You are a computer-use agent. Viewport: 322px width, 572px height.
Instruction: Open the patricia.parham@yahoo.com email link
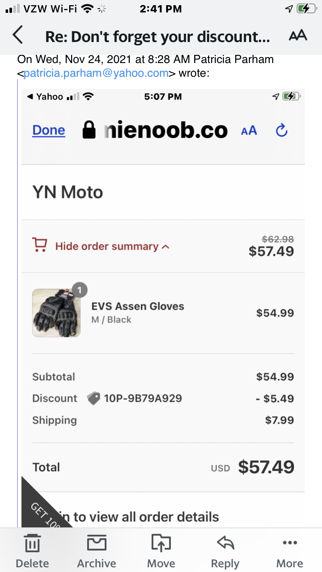[96, 73]
